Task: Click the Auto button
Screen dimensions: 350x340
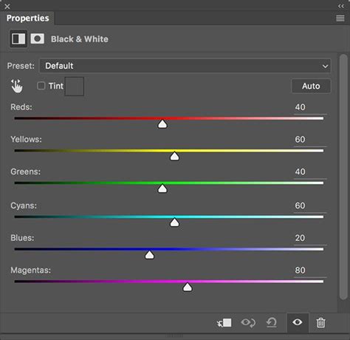Action: click(311, 86)
